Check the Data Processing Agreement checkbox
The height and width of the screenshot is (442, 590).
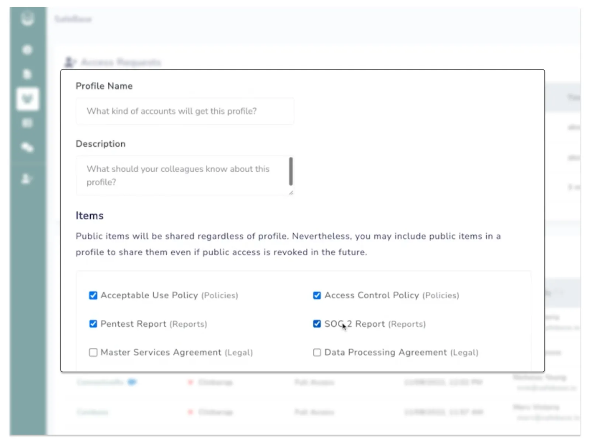click(x=317, y=352)
